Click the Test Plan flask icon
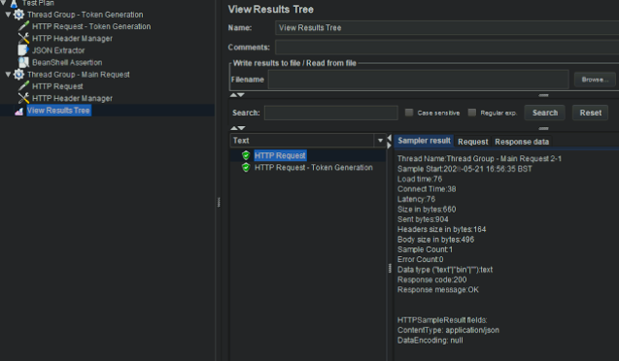Screen dimensions: 619x361 pyautogui.click(x=15, y=4)
